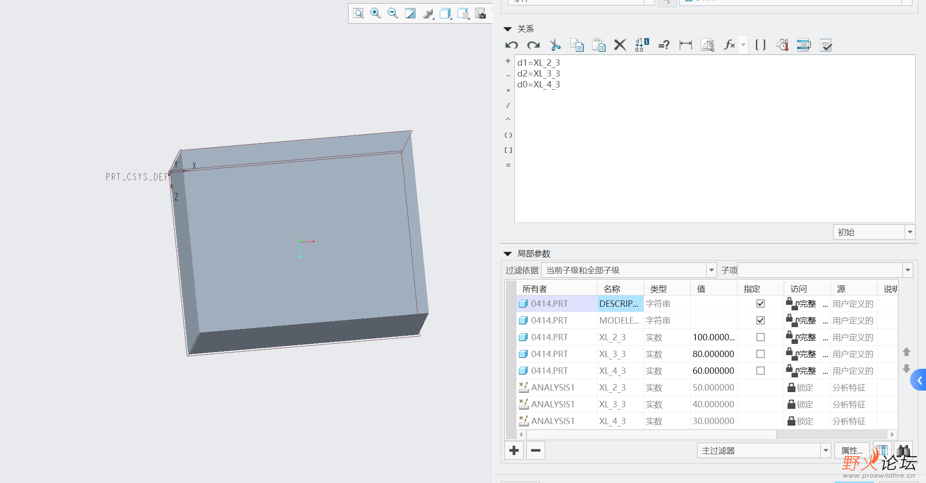Insert equals sign from side palette

[508, 165]
